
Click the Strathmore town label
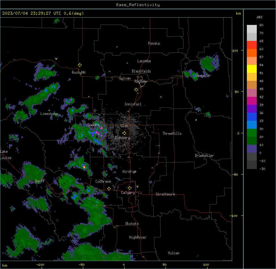pos(165,194)
